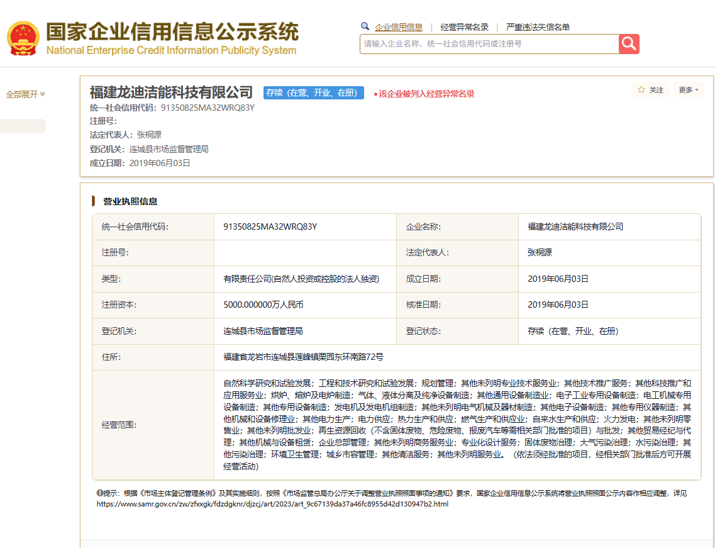Viewport: 715px width, 548px height.
Task: Click the star icon beside 关注
Action: [641, 89]
